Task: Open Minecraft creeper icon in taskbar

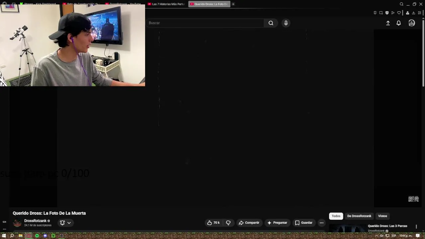Action: (x=53, y=236)
